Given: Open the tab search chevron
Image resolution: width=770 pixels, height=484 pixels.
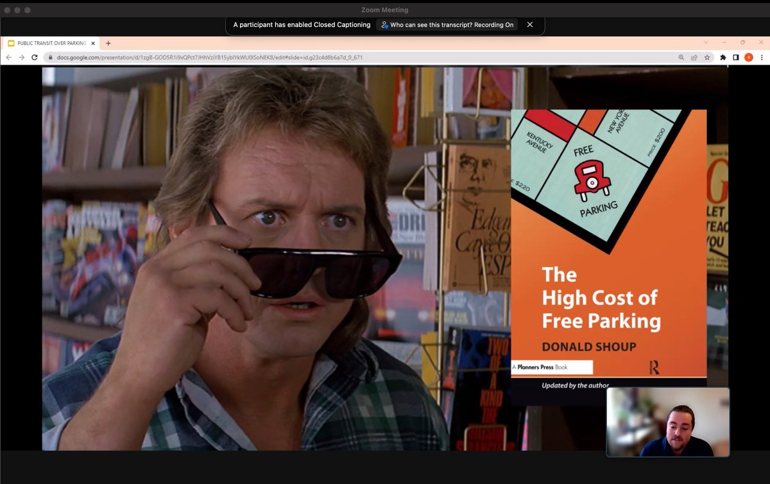Looking at the screenshot, I should coord(706,42).
